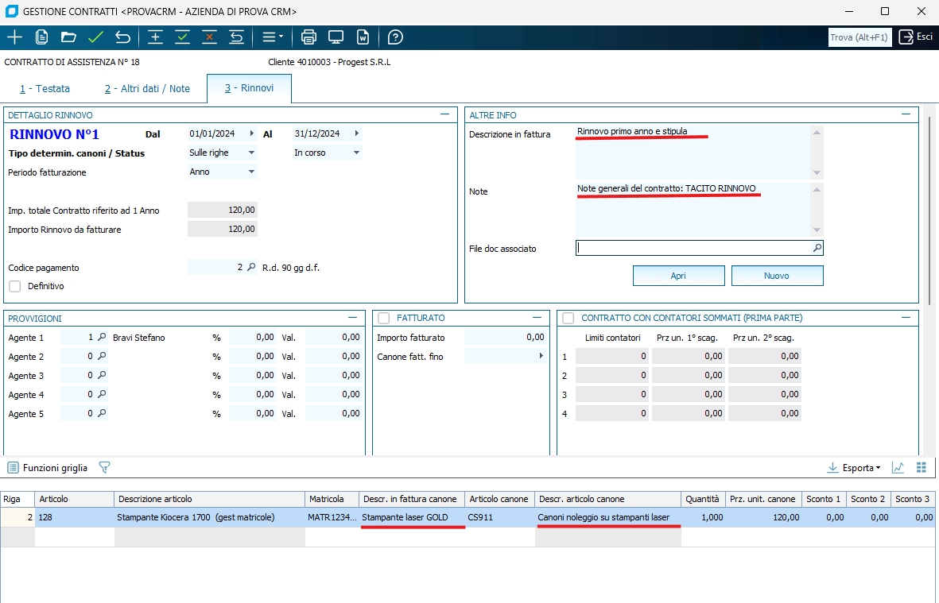Enable the Definitivo checkbox

click(15, 286)
